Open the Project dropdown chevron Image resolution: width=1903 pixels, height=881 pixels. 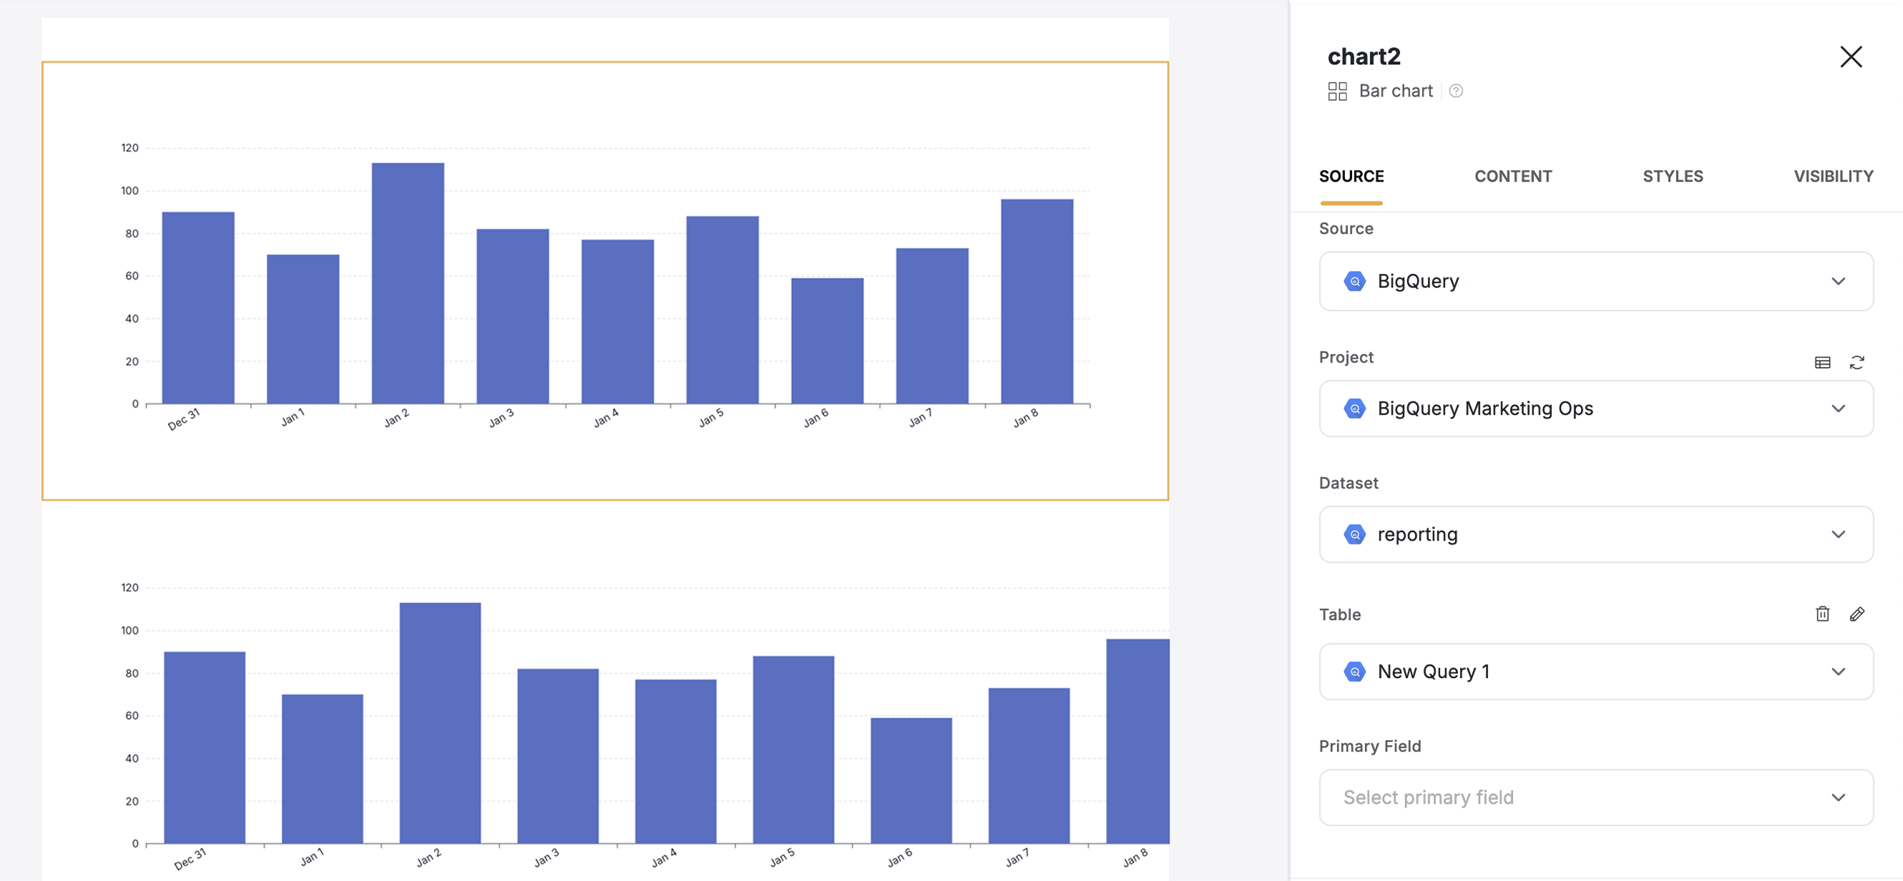[1839, 408]
